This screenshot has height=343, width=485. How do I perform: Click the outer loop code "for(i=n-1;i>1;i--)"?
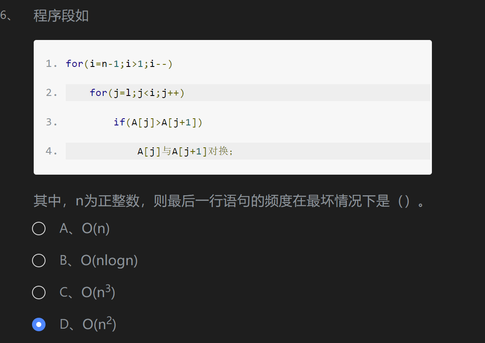(x=119, y=64)
